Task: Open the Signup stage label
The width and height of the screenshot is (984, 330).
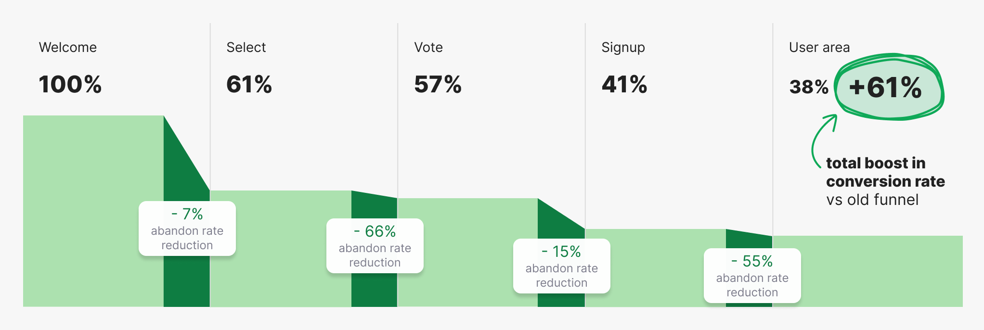Action: 623,47
